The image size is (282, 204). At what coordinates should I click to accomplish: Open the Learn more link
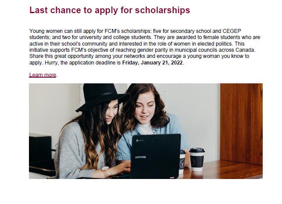point(43,75)
